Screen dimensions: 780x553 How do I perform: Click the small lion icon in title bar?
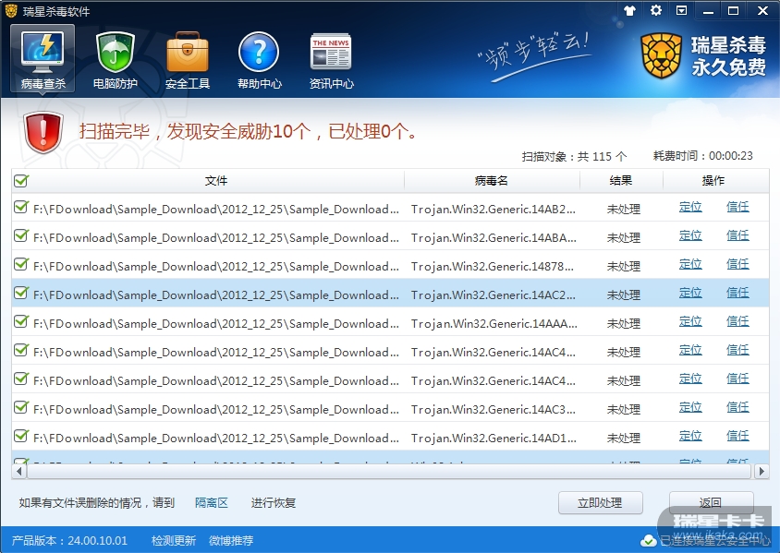click(x=10, y=10)
